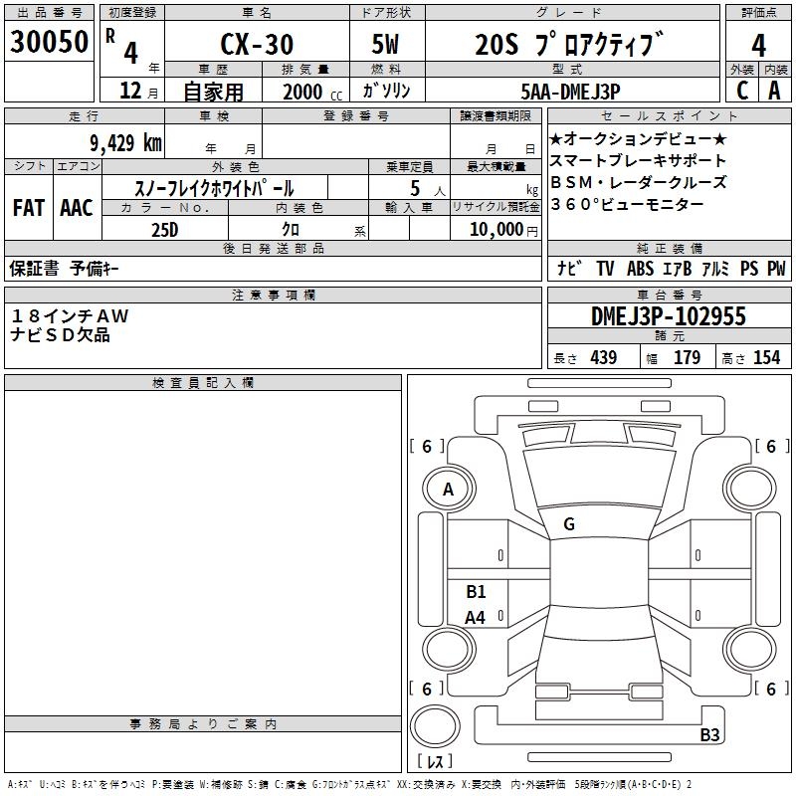Click the BSM・レーダークルーズ sales point
This screenshot has height=796, width=796.
[x=638, y=182]
